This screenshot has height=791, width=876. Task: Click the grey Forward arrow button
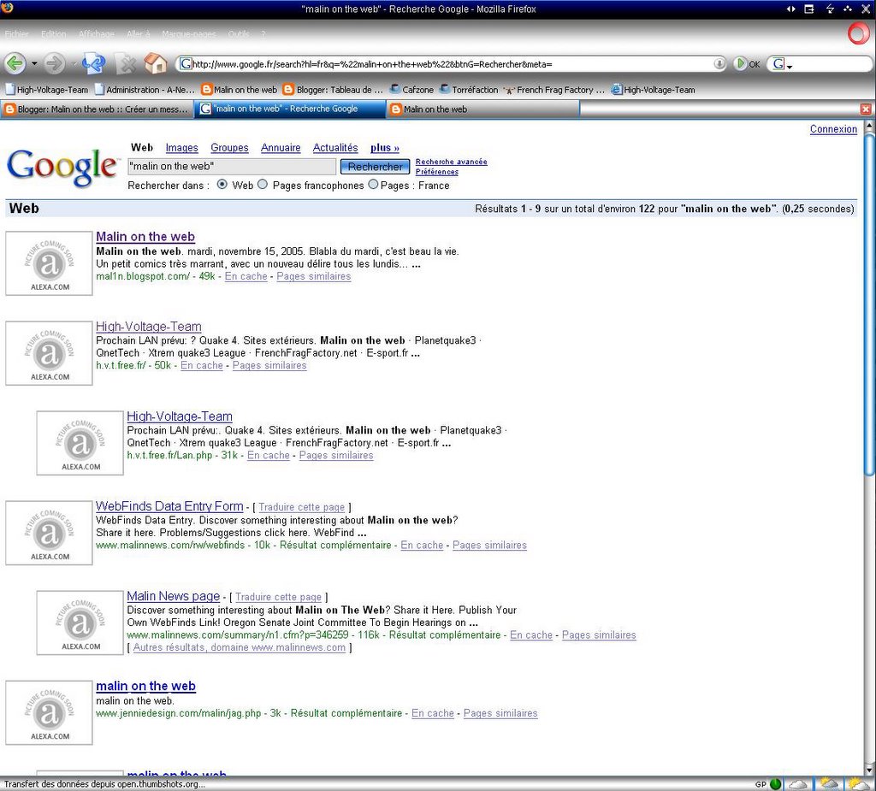click(x=54, y=63)
